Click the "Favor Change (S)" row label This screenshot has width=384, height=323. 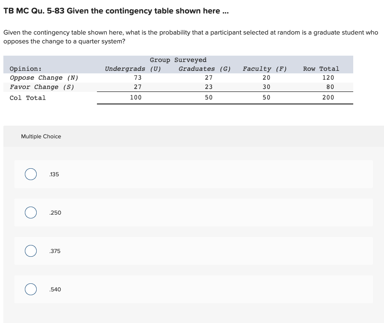point(42,87)
